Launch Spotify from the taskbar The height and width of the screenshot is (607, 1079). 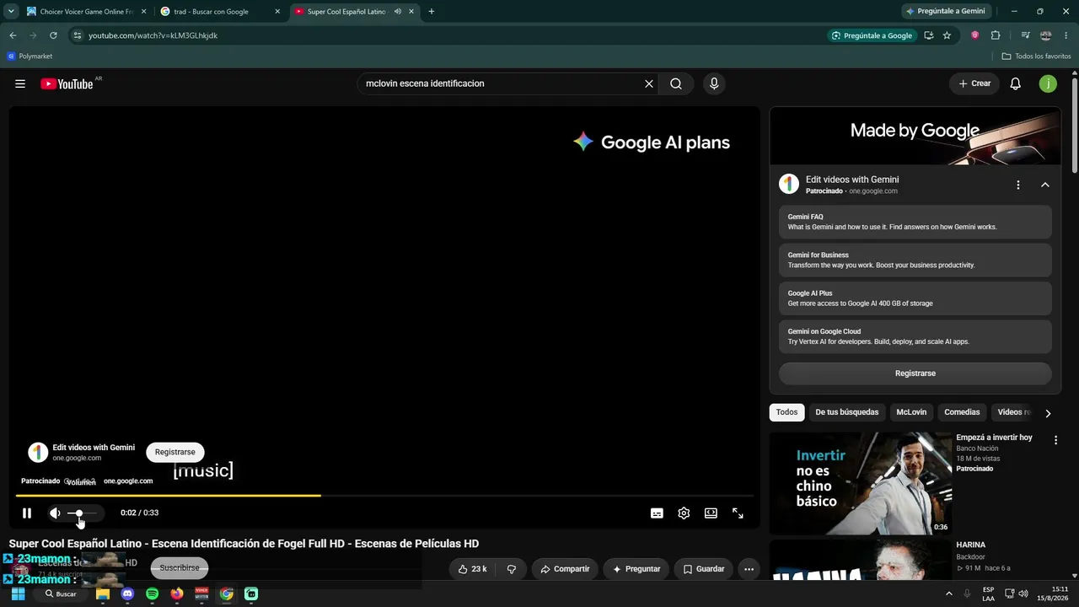coord(152,594)
